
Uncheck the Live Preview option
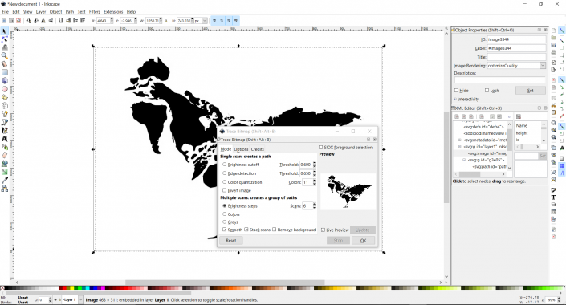click(323, 230)
